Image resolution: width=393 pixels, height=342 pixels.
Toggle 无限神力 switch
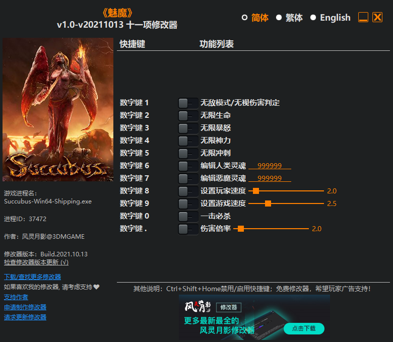pos(188,141)
